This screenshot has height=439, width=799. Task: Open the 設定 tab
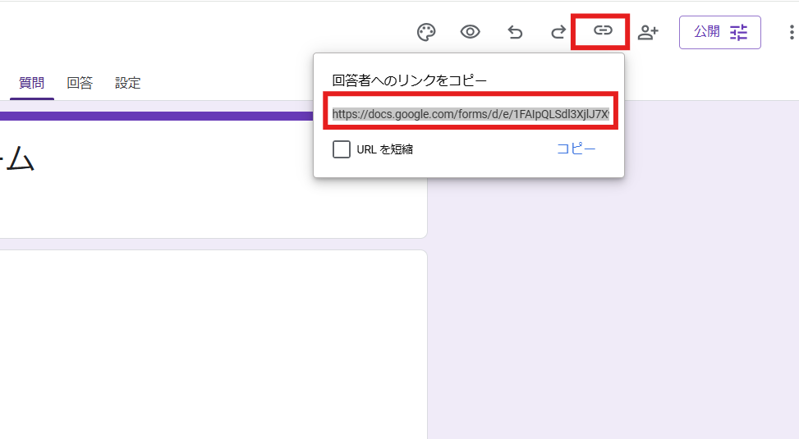127,83
